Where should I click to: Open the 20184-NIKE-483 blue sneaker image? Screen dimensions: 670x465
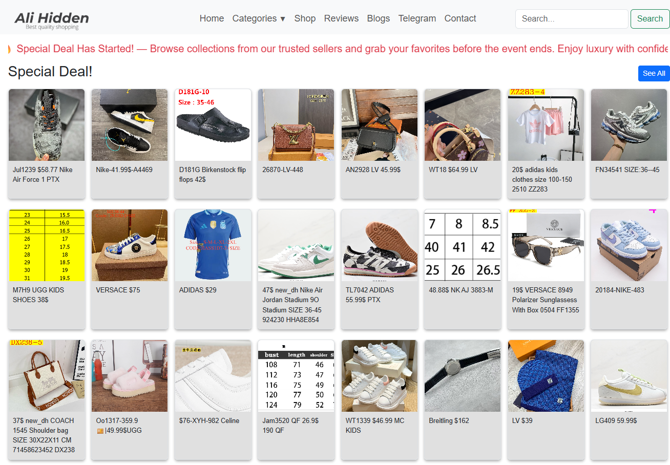[629, 245]
